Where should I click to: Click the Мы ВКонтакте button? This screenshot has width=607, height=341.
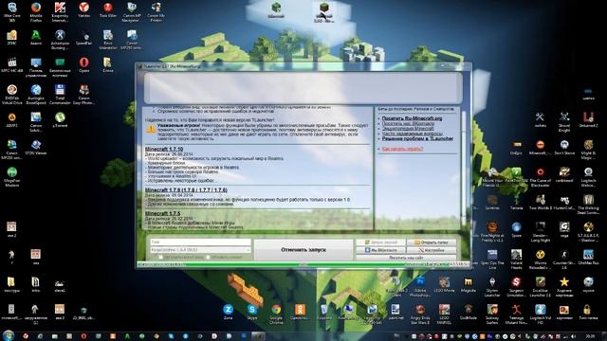click(380, 250)
